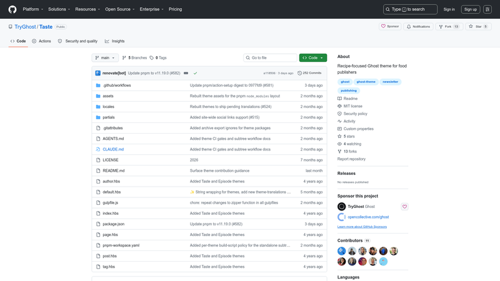The height and width of the screenshot is (281, 500).
Task: Star the repository with Star button
Action: coord(478,26)
